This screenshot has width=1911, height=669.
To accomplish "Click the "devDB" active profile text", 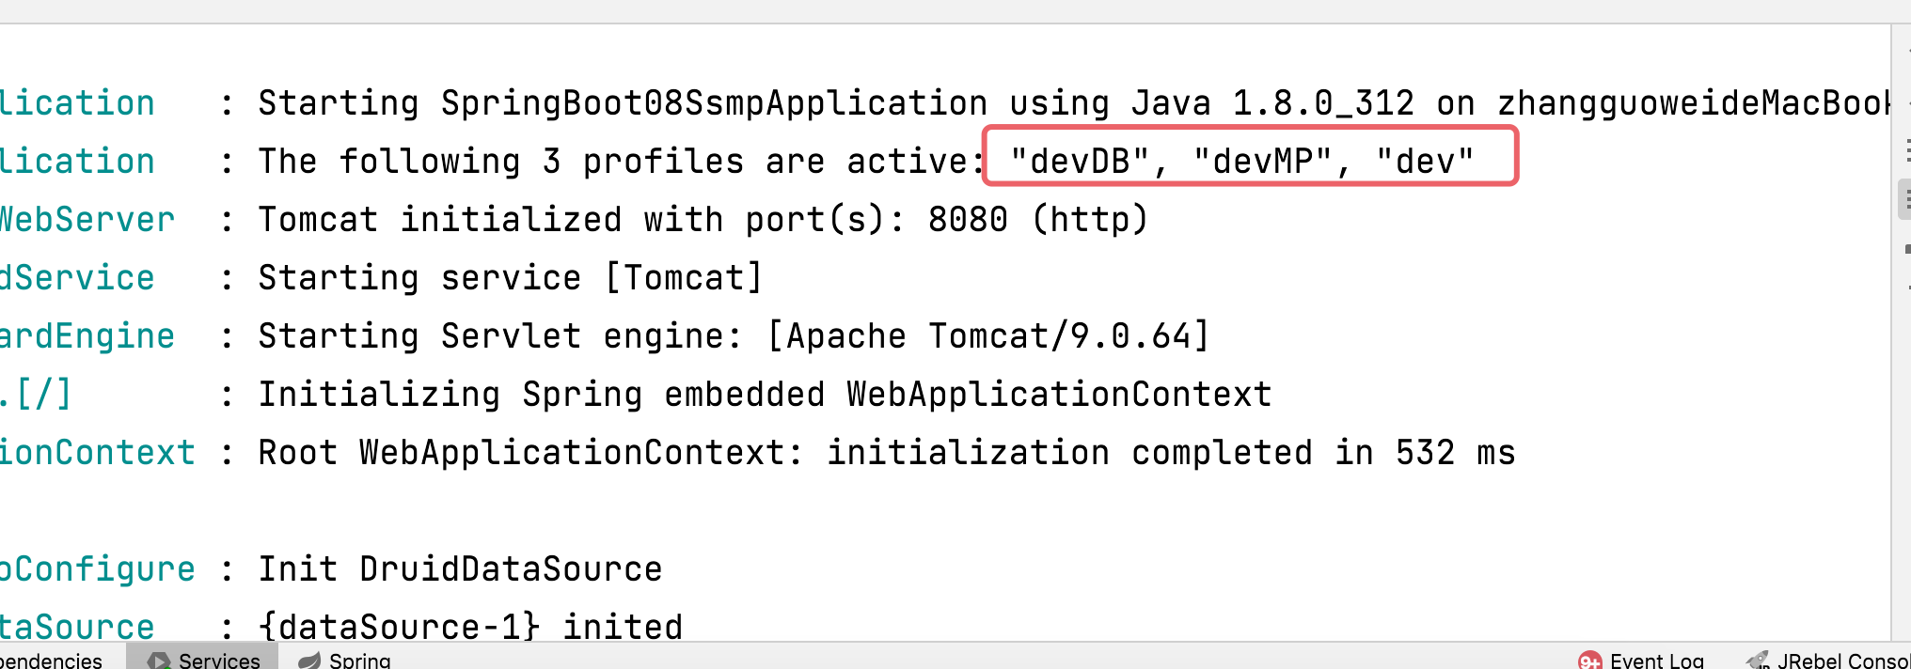I will 1080,162.
